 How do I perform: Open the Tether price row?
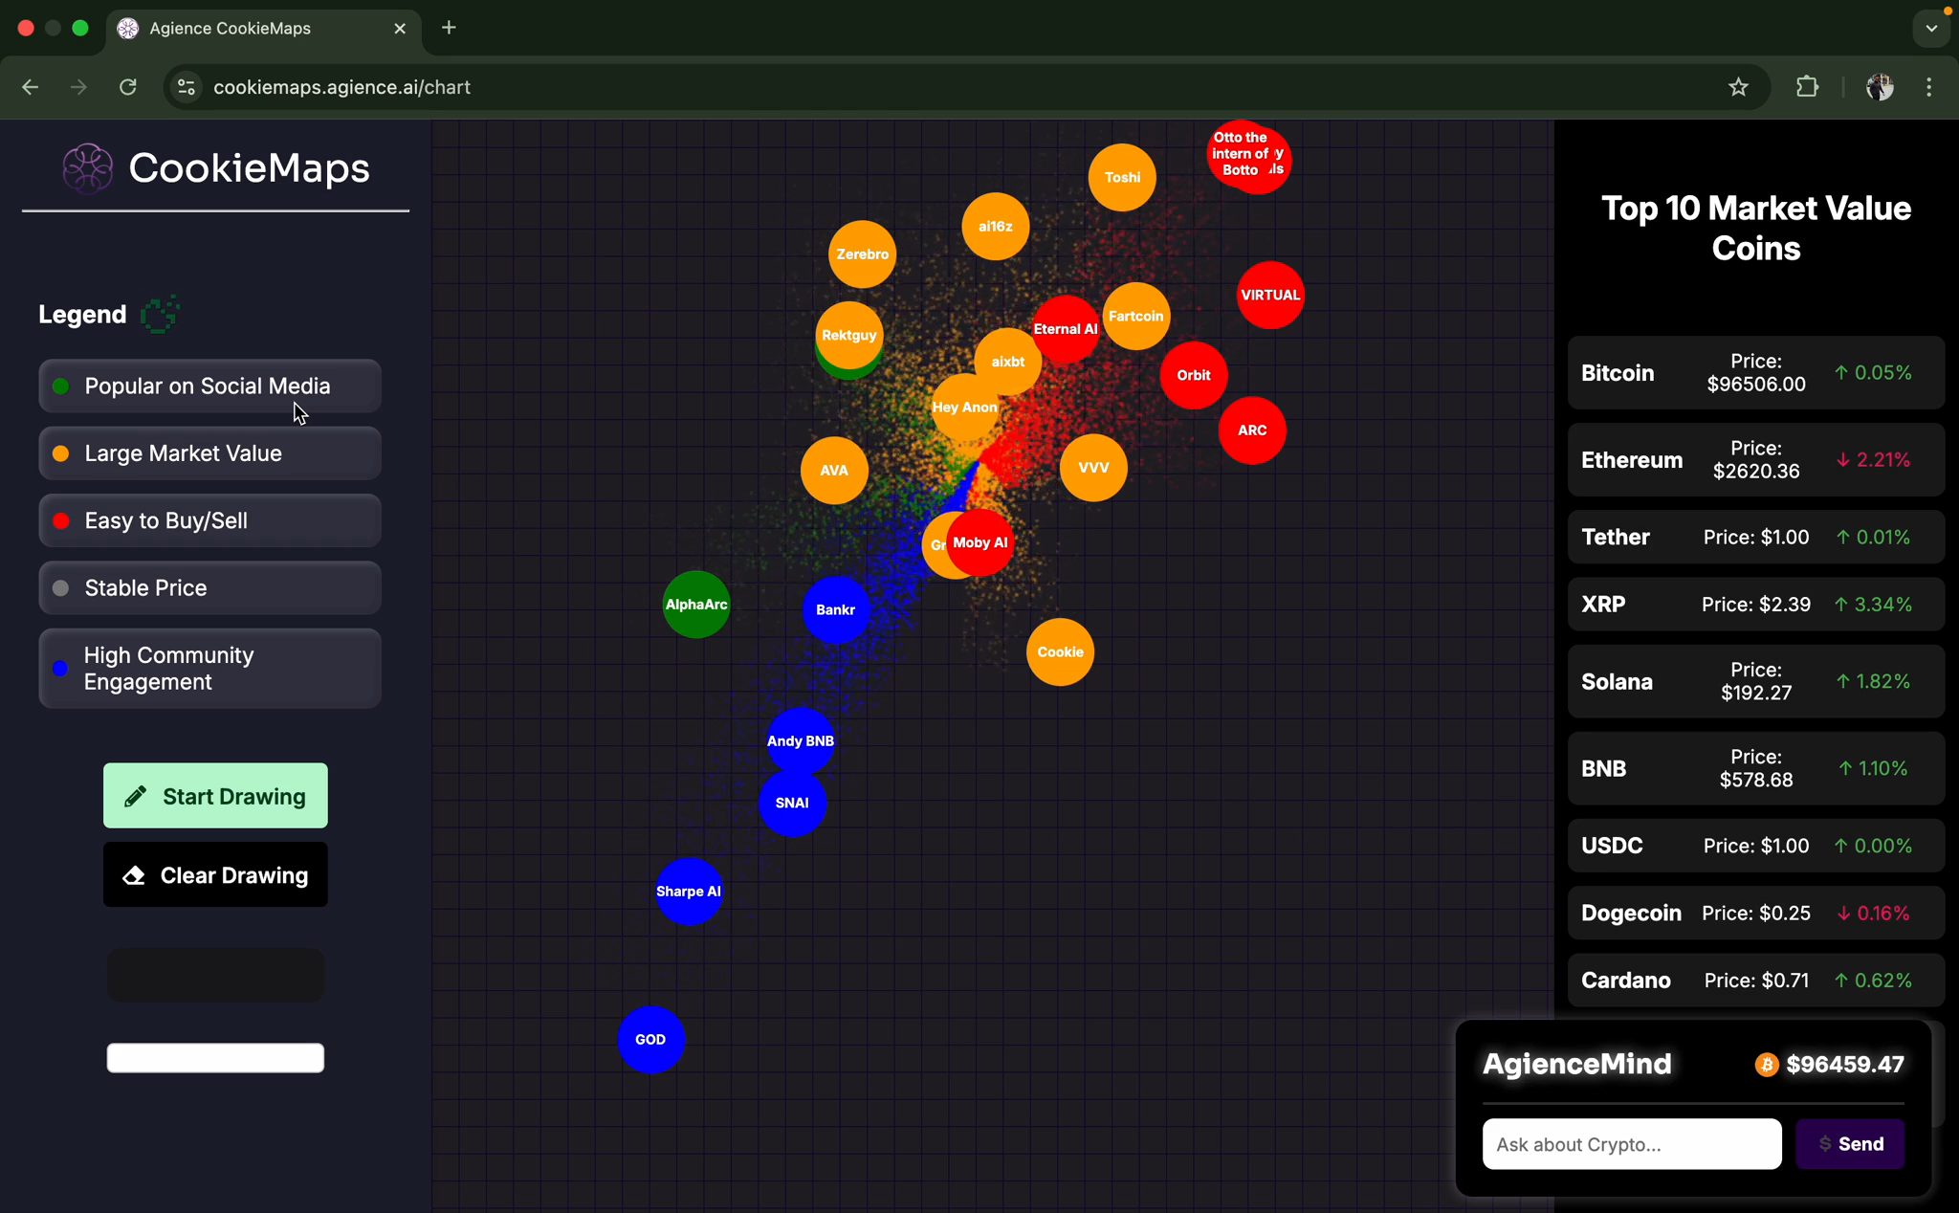1756,537
